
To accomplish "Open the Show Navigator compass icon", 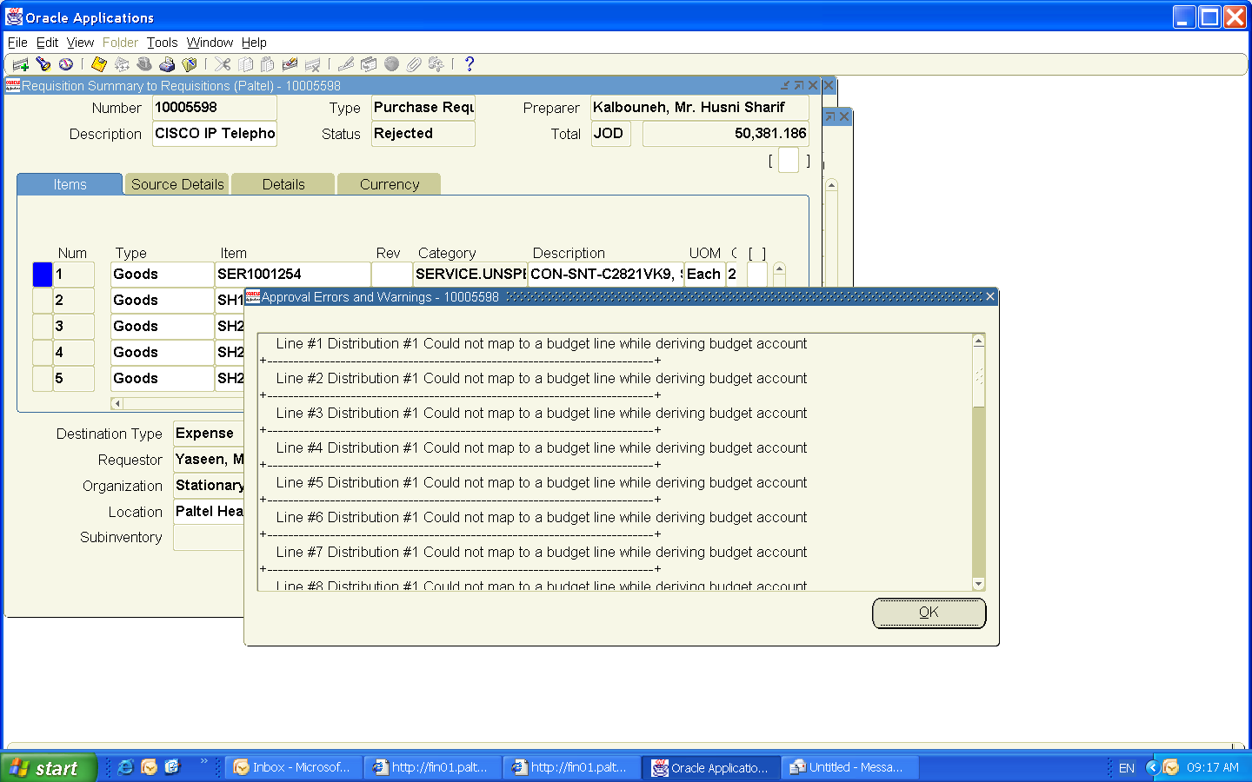I will [x=66, y=64].
